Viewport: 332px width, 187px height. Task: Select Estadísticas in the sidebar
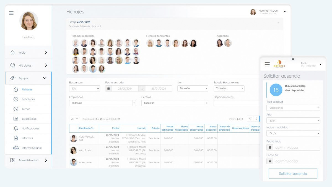point(29,119)
